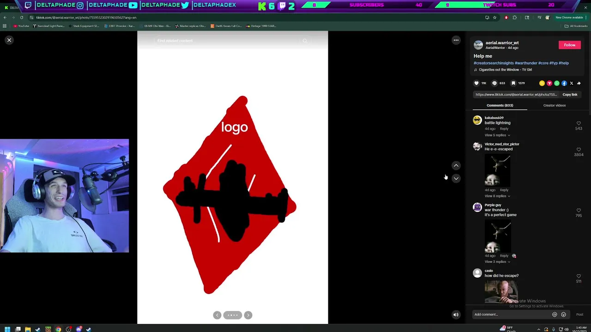Bookmark the post showing 1379 saves
The height and width of the screenshot is (332, 591).
[513, 83]
